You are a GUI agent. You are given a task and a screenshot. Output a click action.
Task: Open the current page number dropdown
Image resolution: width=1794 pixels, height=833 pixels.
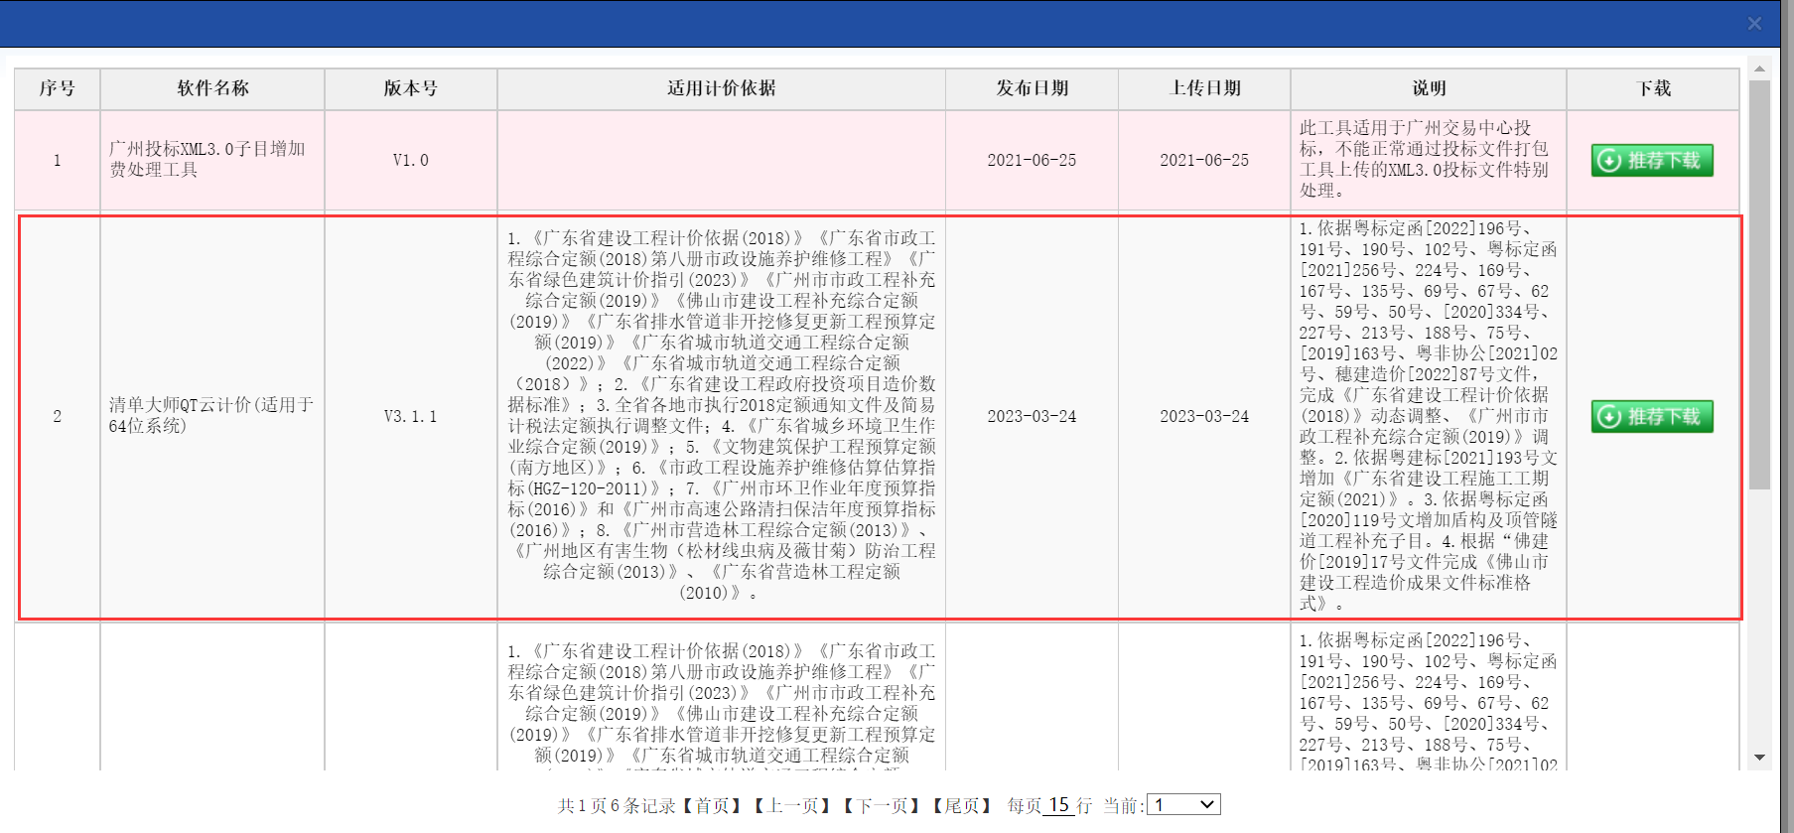click(1183, 804)
